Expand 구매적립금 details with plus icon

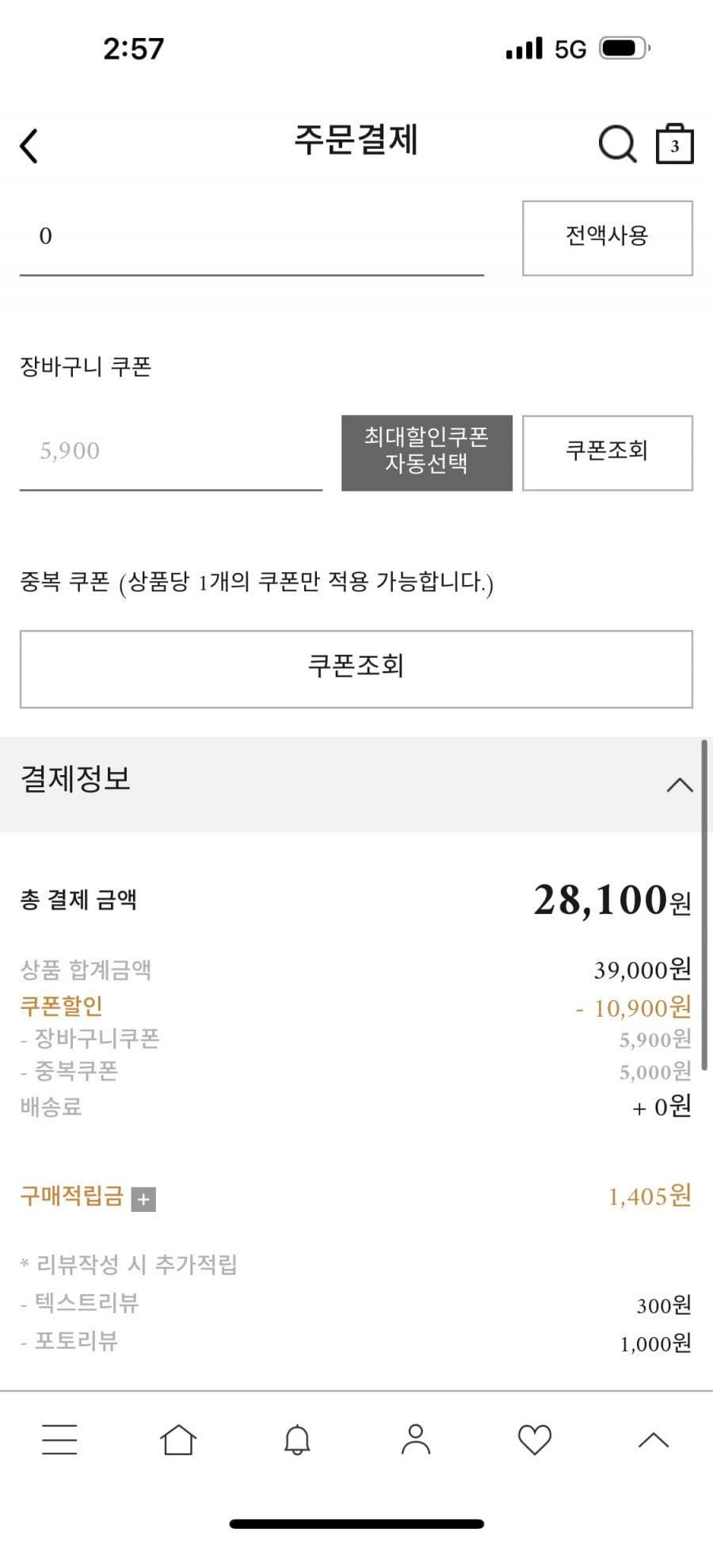(143, 1199)
